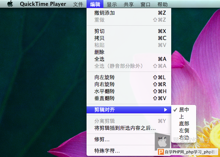Screen dimensions: 220x157
Task: Select checked 居中 alignment option
Action: click(x=184, y=110)
